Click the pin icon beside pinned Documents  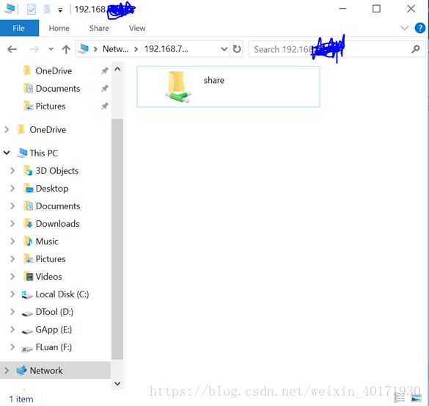point(105,89)
